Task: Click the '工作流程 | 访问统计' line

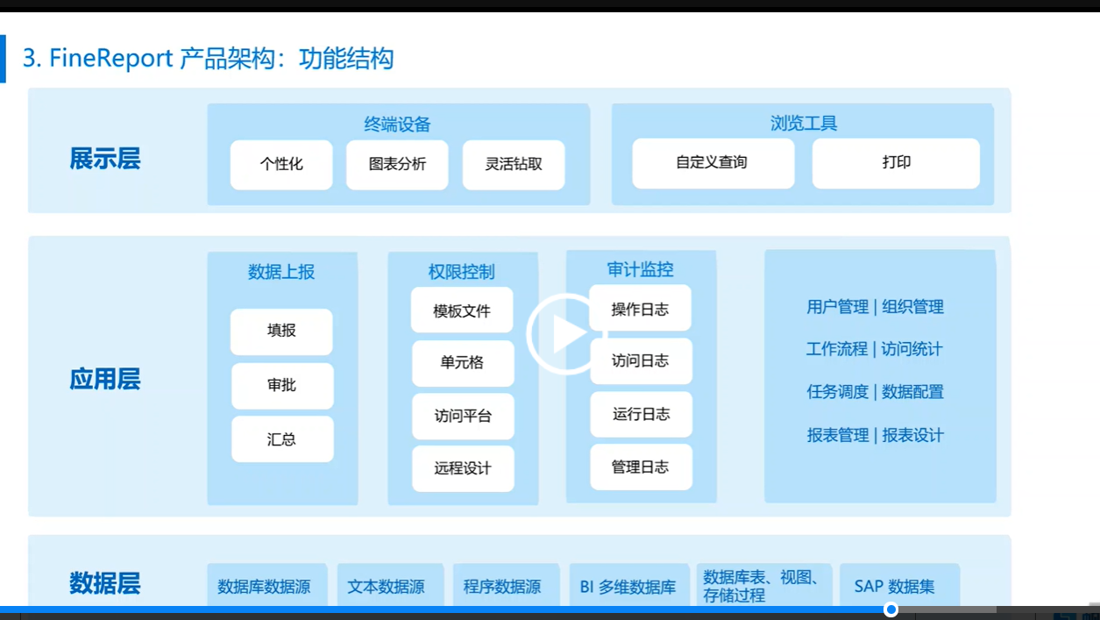Action: pos(875,349)
